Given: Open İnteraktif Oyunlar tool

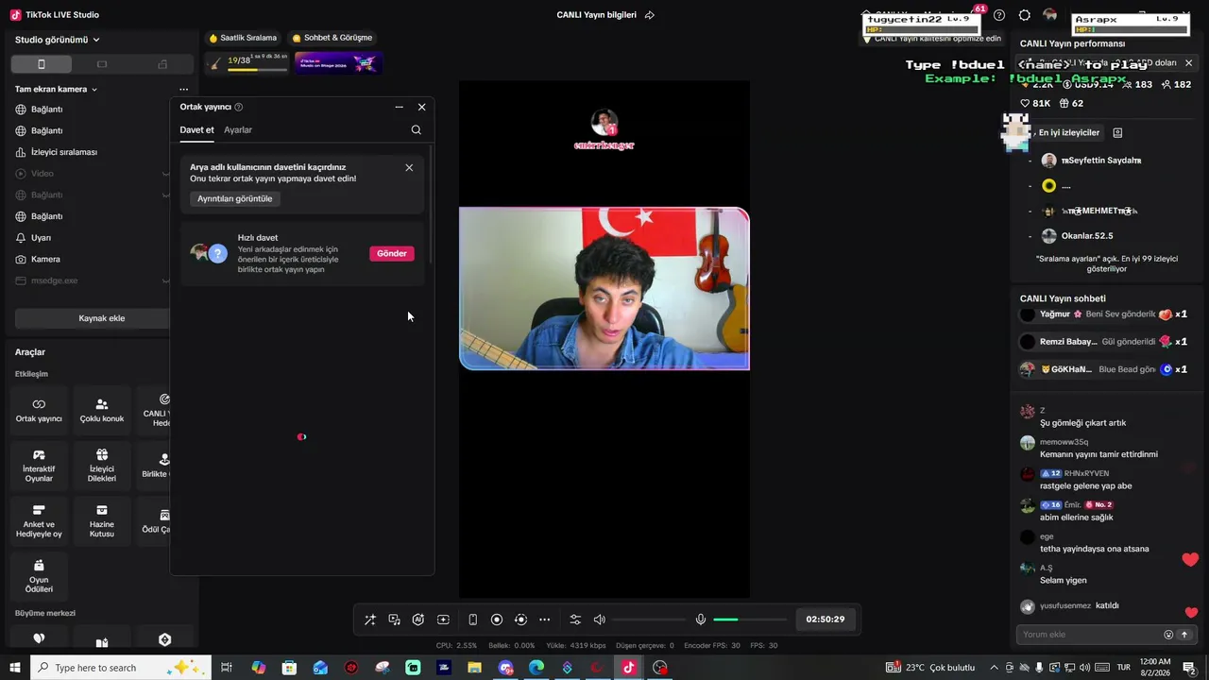Looking at the screenshot, I should [x=39, y=465].
